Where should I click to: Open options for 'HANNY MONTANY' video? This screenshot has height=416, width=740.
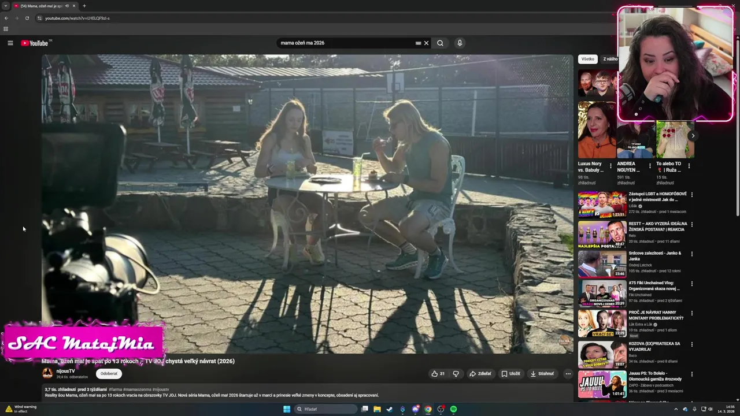click(692, 313)
